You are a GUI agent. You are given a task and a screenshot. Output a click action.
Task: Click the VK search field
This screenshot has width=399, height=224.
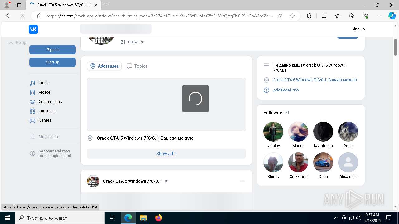(116, 29)
